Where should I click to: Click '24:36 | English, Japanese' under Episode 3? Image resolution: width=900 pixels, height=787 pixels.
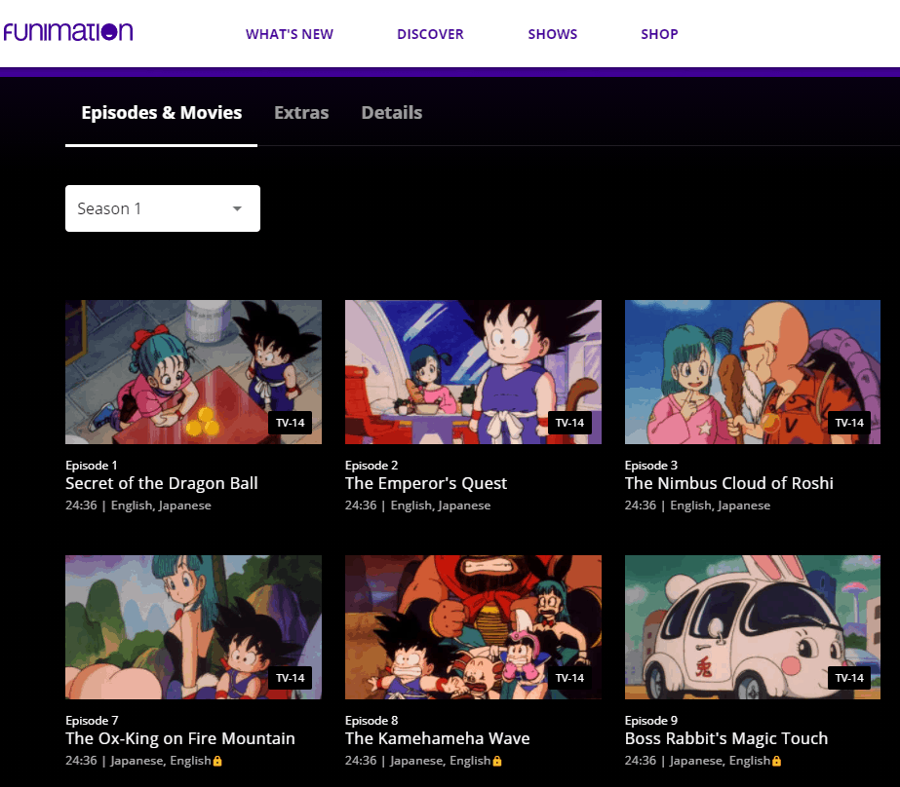[x=697, y=506]
